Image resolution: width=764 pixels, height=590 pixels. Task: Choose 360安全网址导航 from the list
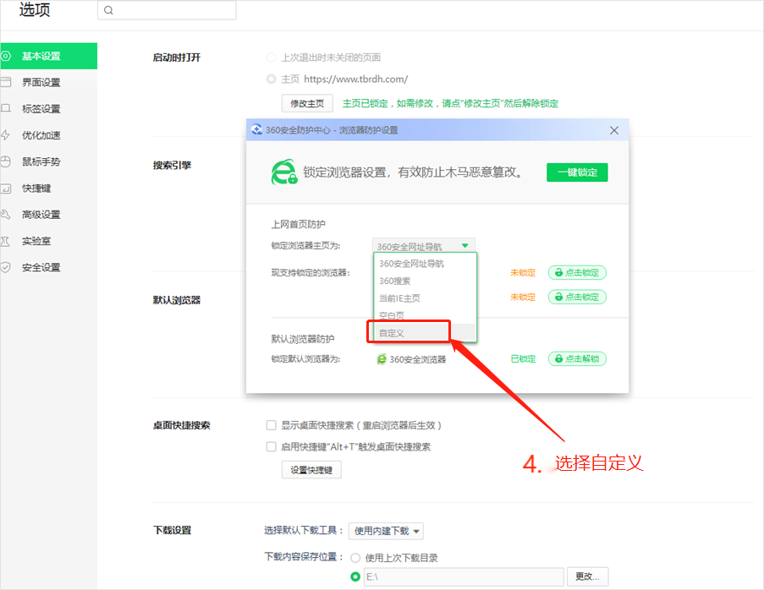pos(425,264)
